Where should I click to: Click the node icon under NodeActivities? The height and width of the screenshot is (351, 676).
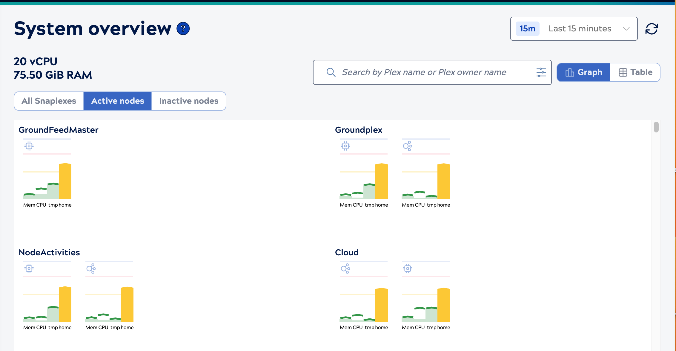tap(91, 268)
